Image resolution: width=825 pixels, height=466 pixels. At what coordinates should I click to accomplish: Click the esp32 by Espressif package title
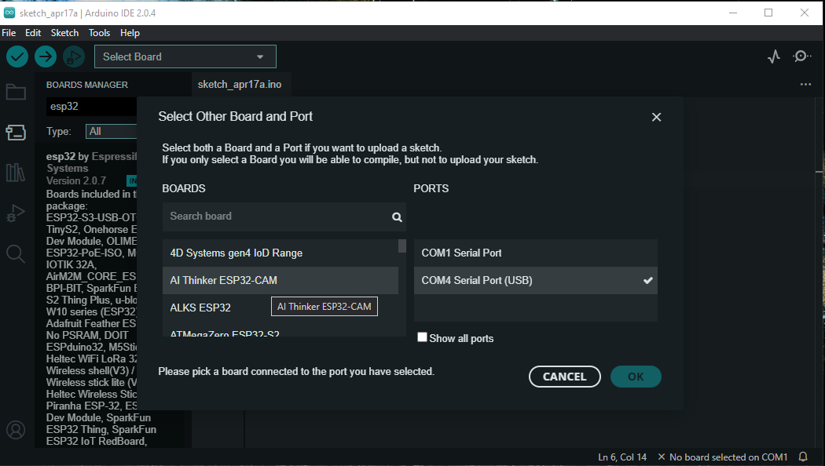click(x=92, y=162)
